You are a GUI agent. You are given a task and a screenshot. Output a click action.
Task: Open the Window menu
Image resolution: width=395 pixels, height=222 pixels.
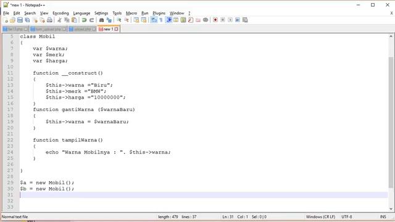pyautogui.click(x=177, y=13)
